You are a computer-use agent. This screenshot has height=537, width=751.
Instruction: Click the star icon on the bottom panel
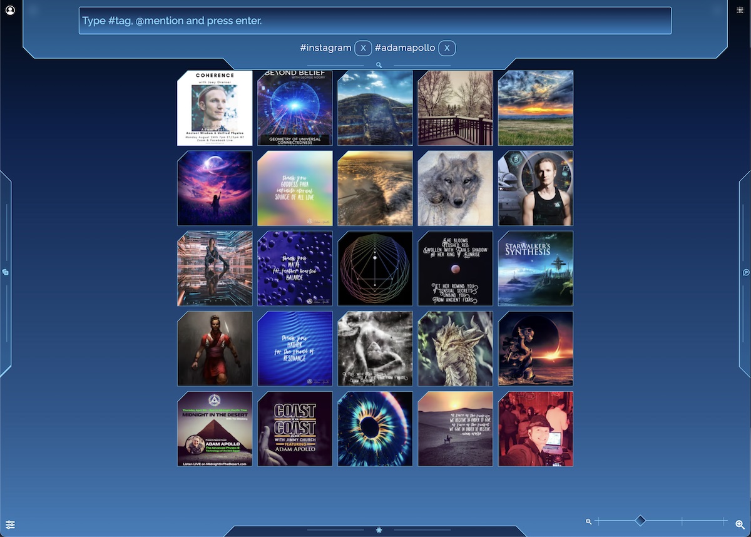379,530
